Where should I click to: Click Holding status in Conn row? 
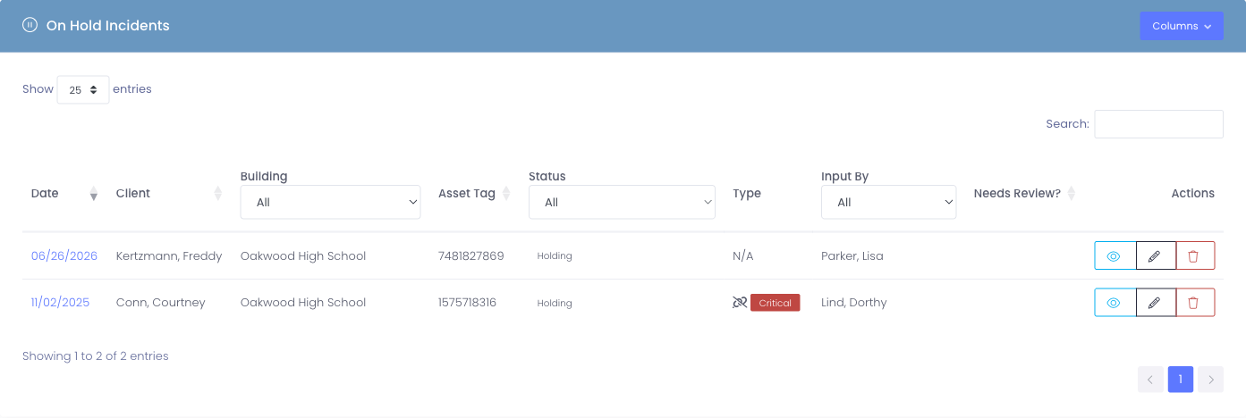point(555,303)
